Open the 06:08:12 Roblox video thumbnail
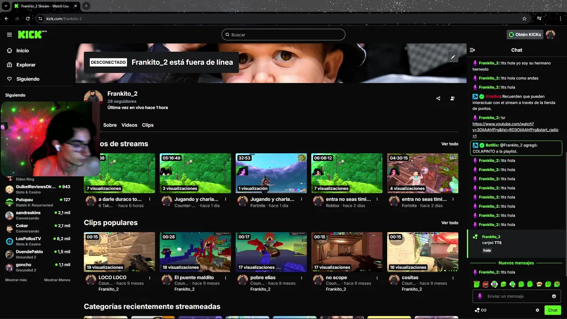Image resolution: width=567 pixels, height=319 pixels. click(347, 173)
